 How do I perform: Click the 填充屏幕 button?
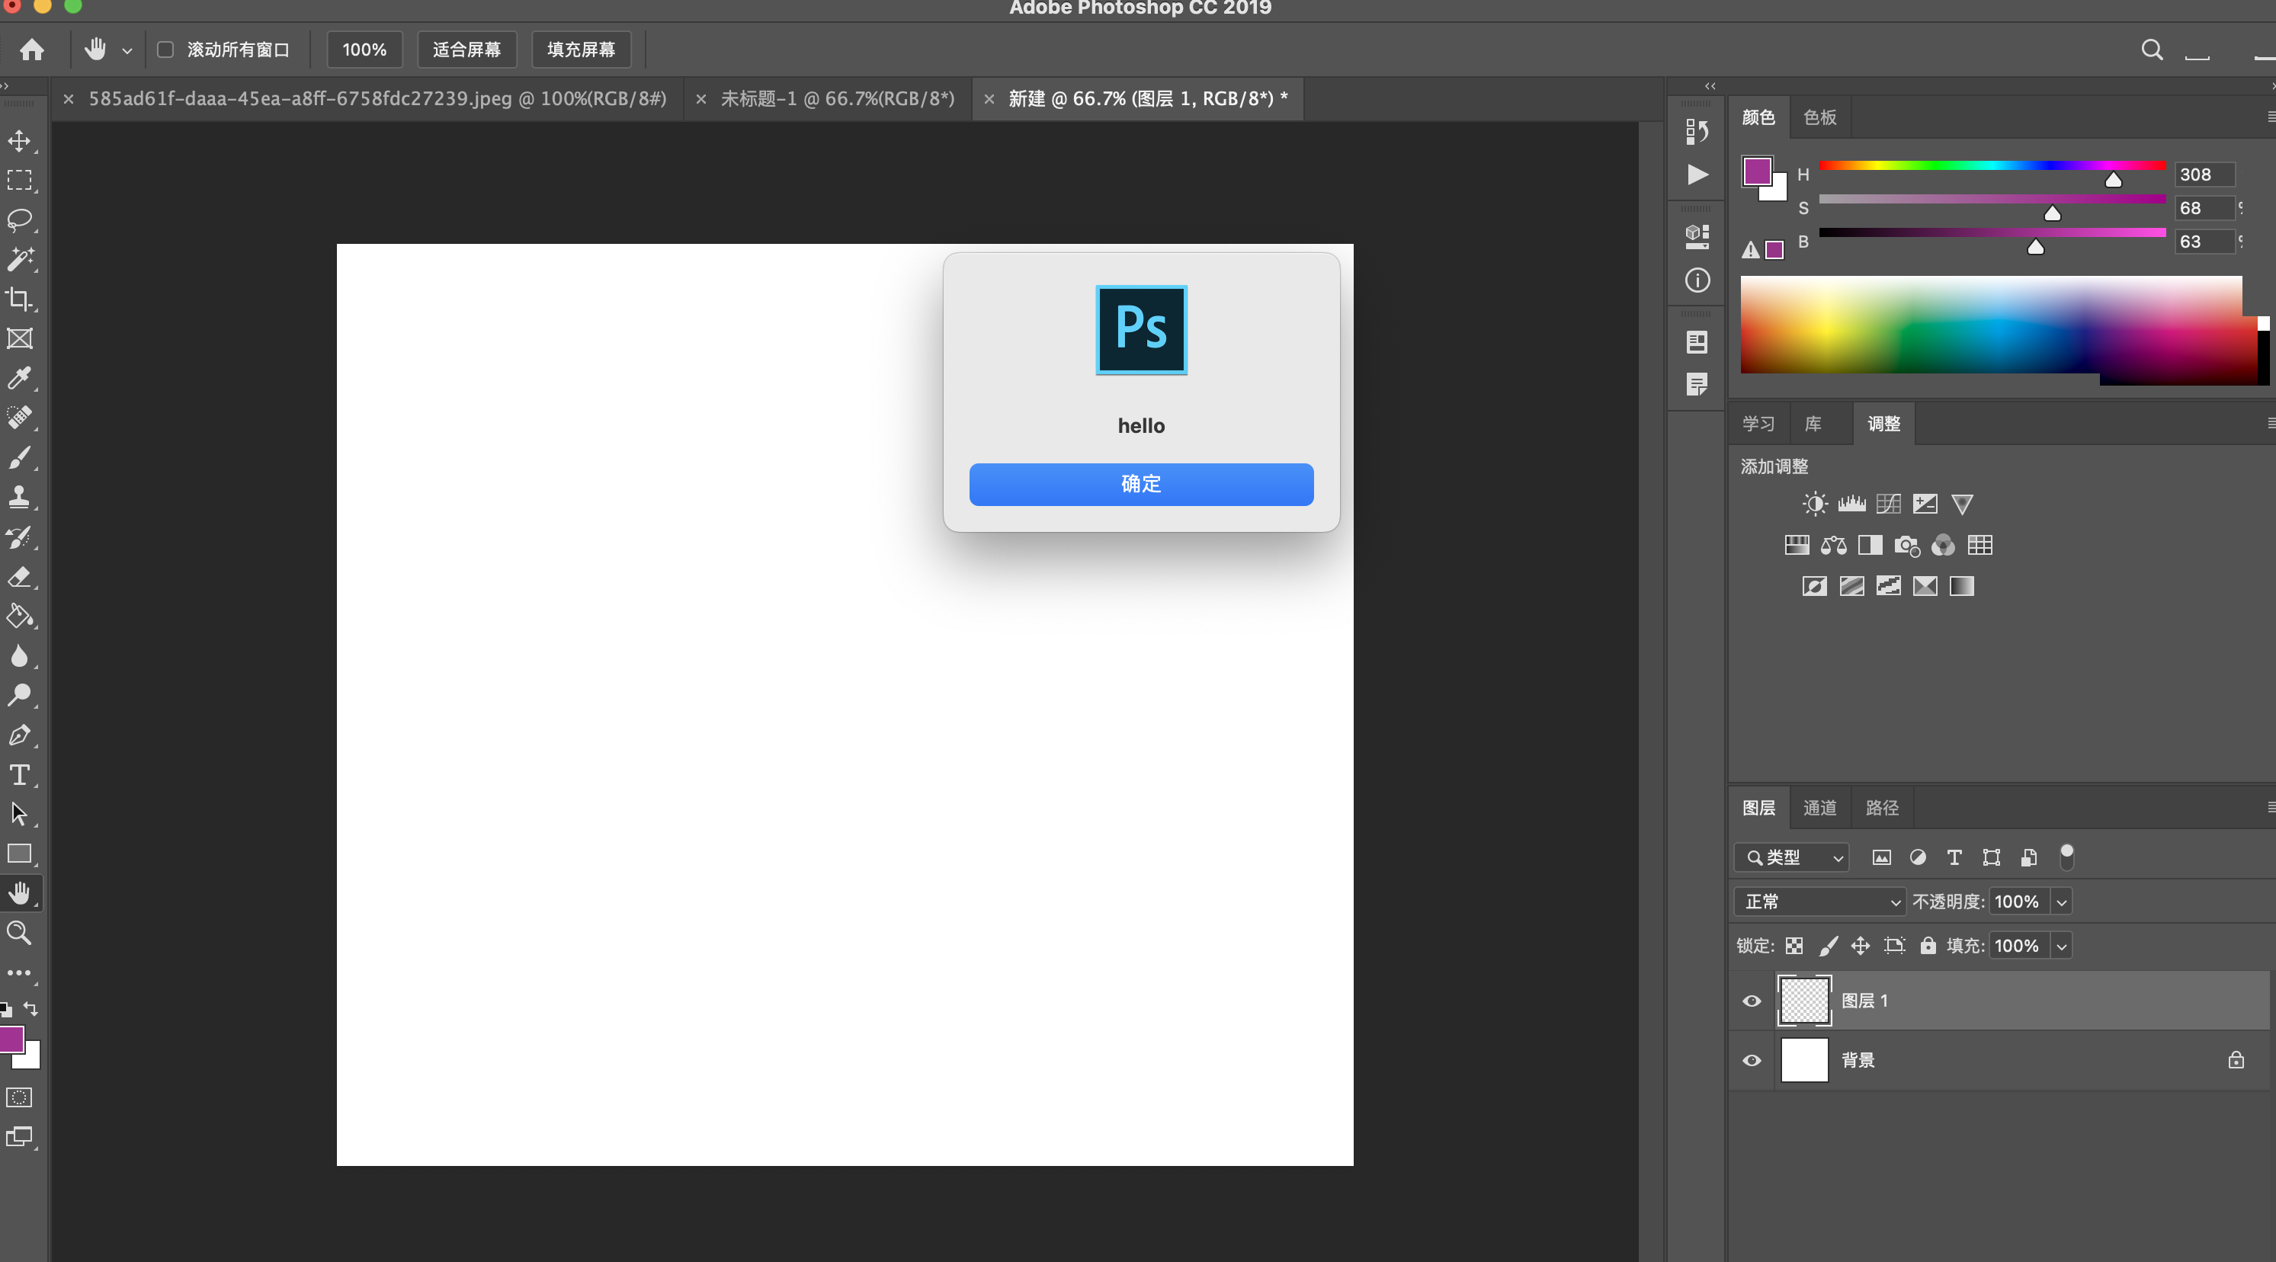[x=581, y=50]
